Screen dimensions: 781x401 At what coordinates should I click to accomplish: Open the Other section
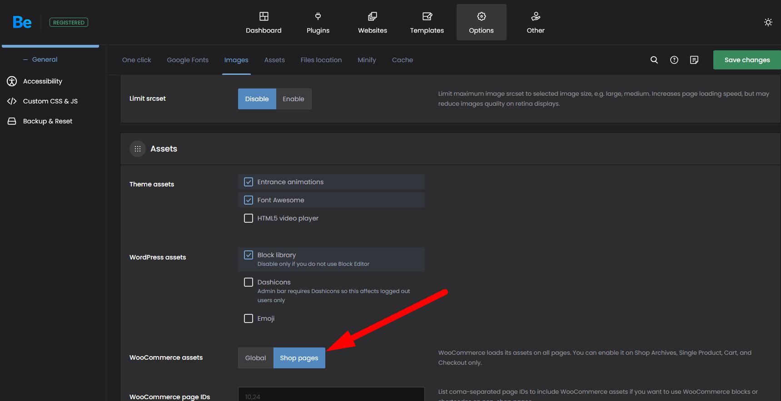[x=536, y=22]
